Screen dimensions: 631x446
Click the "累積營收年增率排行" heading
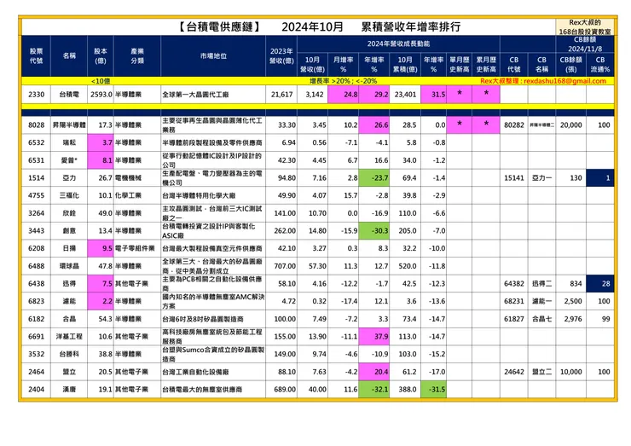point(411,27)
